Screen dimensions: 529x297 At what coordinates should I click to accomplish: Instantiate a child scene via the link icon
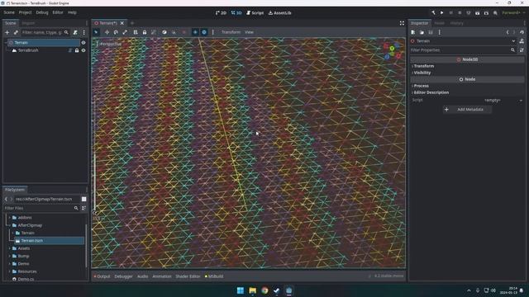pyautogui.click(x=16, y=32)
